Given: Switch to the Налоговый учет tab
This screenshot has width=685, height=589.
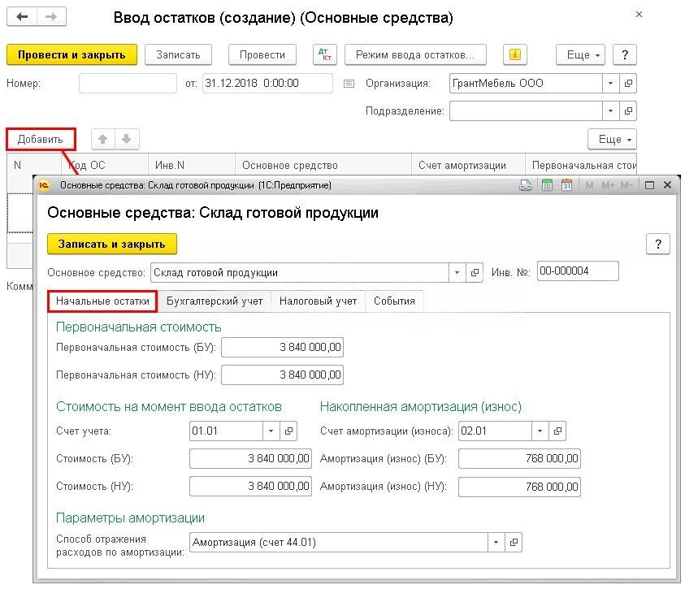Looking at the screenshot, I should 318,301.
